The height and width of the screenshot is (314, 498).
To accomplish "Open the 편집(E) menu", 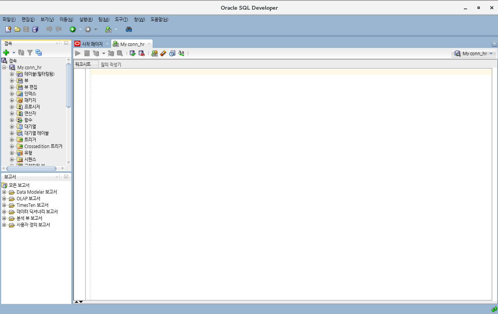I will pyautogui.click(x=28, y=19).
